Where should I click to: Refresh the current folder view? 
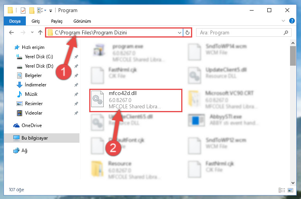[187, 32]
